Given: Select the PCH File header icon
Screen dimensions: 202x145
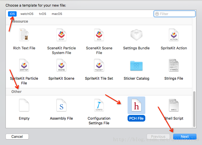Looking at the screenshot, I should (136, 105).
